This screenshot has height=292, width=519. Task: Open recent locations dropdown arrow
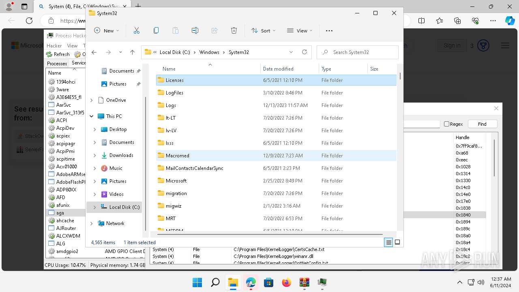(120, 52)
